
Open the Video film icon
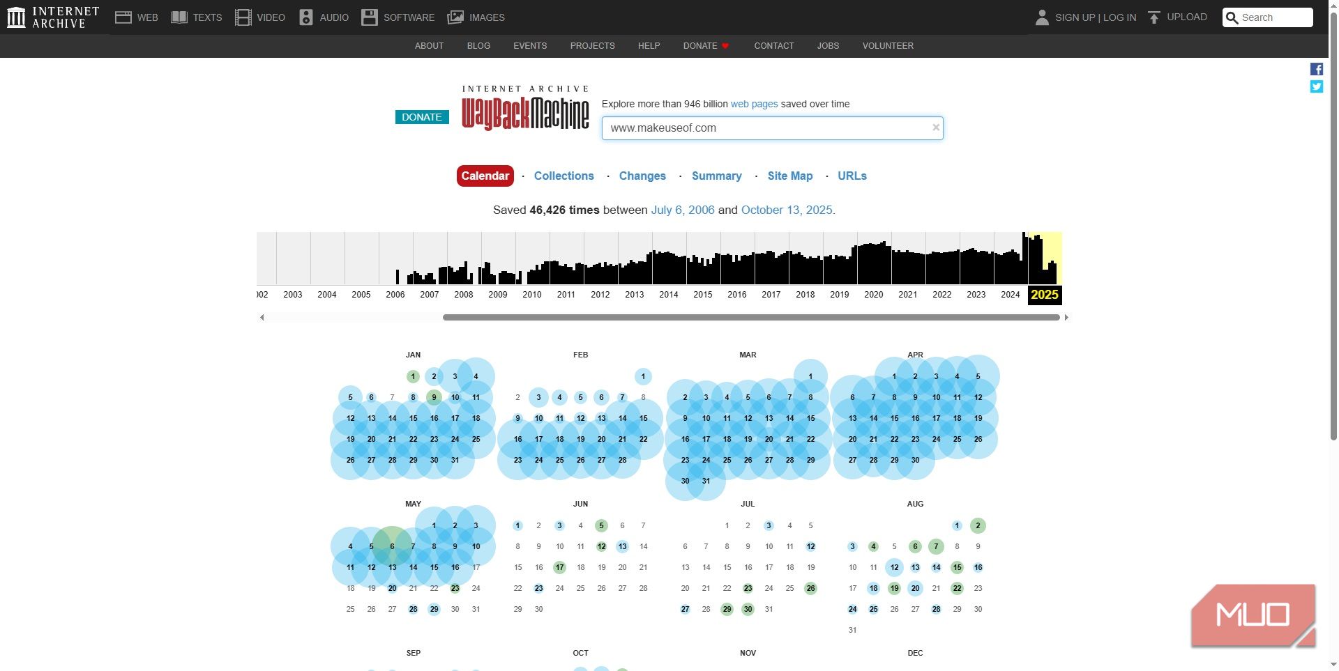(243, 17)
